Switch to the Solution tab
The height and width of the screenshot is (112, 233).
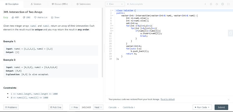coord(36,4)
